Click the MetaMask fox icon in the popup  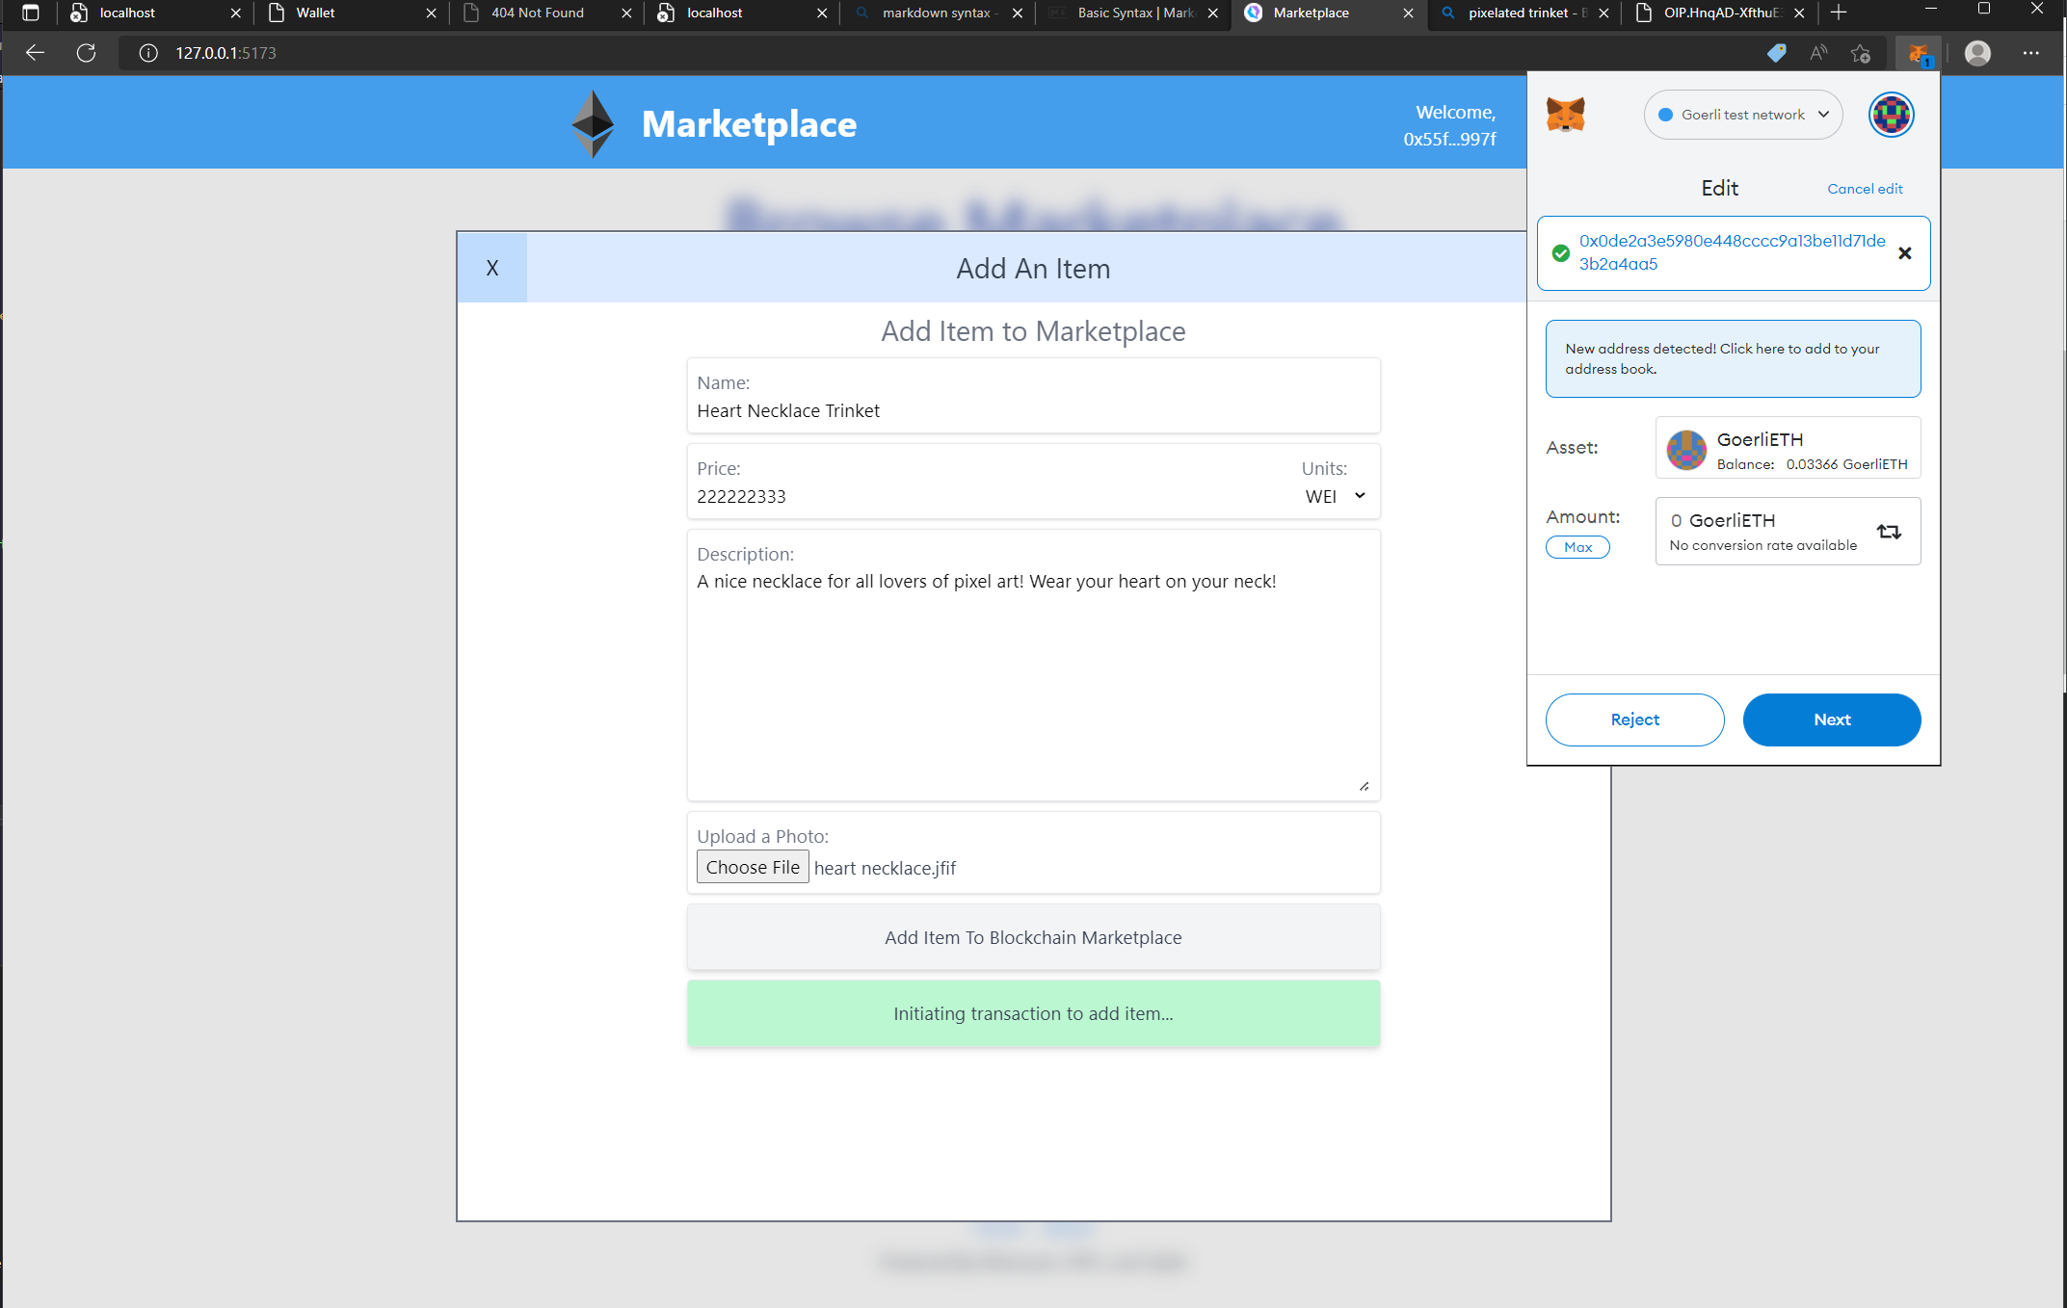click(x=1567, y=114)
